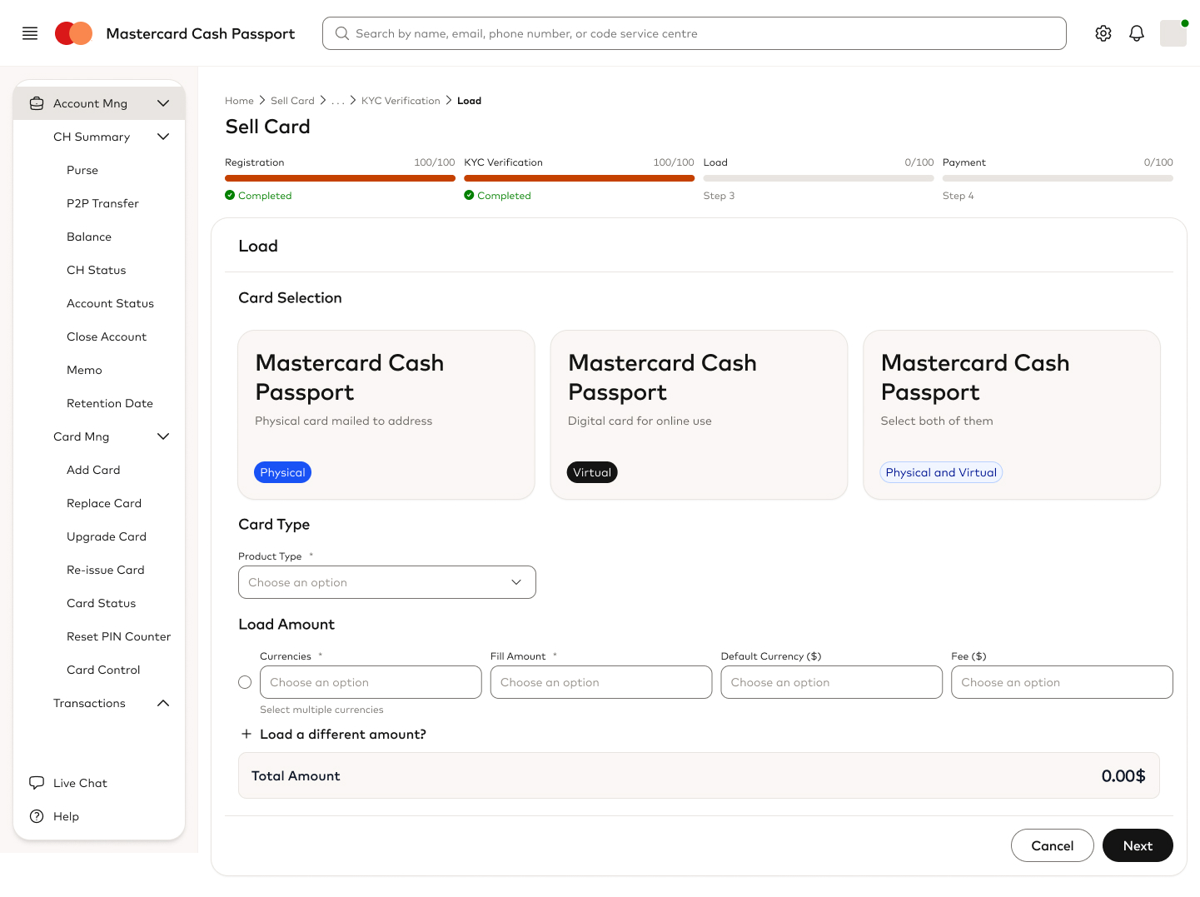Open the user profile avatar
The width and height of the screenshot is (1200, 897).
[x=1173, y=33]
